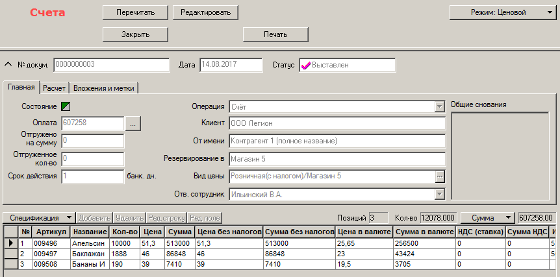Screen dimensions: 560x277
Task: Close the form with Закрыть
Action: point(135,34)
